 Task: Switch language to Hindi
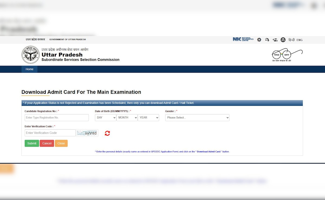click(x=291, y=40)
